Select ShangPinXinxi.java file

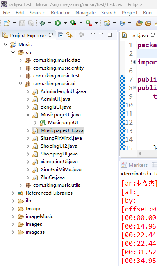[61, 138]
